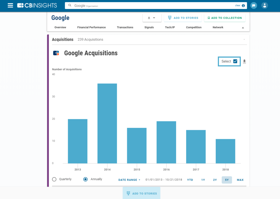Switch to the Transactions tab
The image size is (280, 199).
[x=125, y=27]
